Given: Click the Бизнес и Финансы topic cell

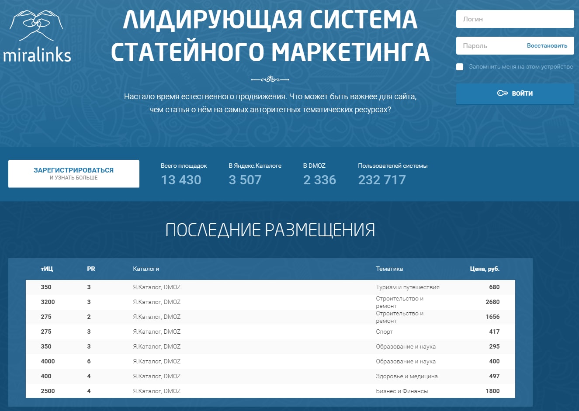Looking at the screenshot, I should [402, 391].
